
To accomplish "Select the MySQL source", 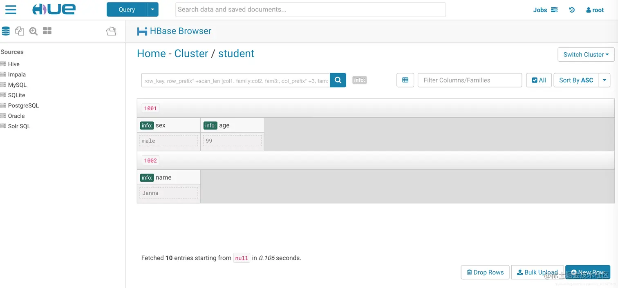I will click(17, 85).
